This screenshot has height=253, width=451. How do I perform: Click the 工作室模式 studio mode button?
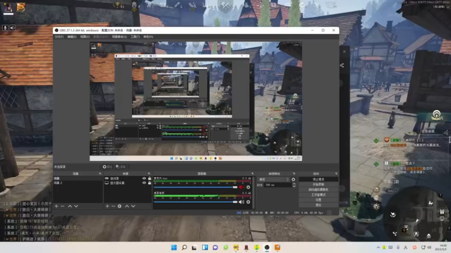point(319,195)
